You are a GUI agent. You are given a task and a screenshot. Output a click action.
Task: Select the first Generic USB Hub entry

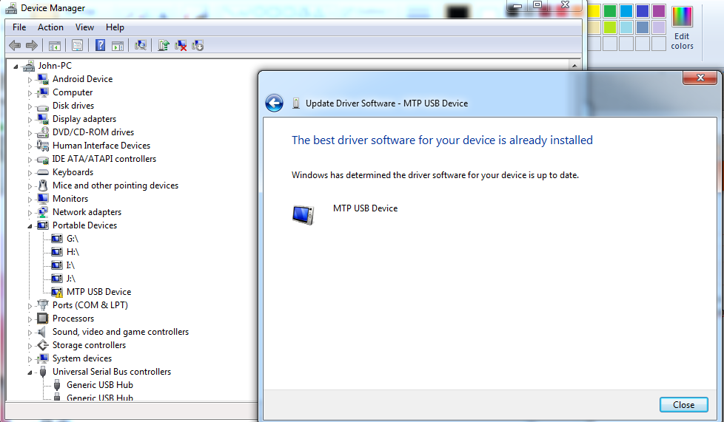pyautogui.click(x=100, y=384)
